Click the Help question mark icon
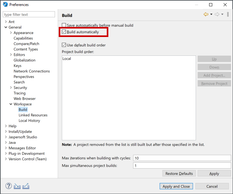 pyautogui.click(x=8, y=186)
